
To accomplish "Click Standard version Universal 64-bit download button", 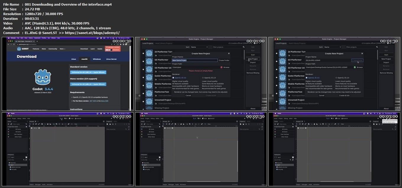I will pos(88,72).
